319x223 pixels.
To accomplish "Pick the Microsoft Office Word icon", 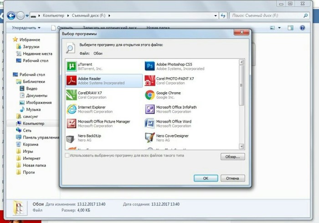I will click(x=150, y=124).
